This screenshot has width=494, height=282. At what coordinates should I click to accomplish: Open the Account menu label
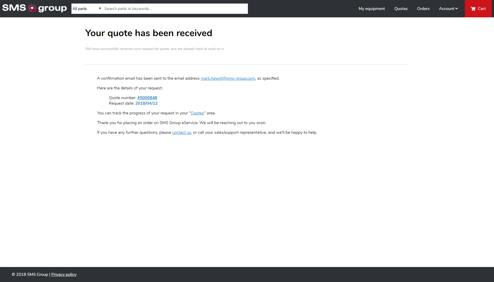coord(446,9)
